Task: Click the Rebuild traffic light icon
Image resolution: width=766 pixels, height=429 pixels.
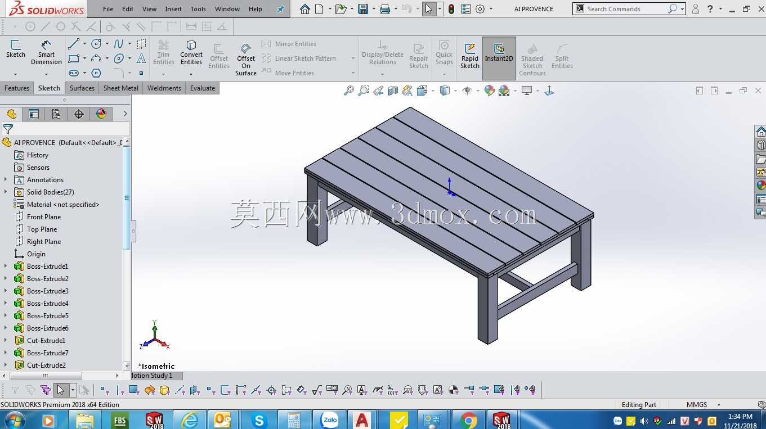Action: [451, 9]
